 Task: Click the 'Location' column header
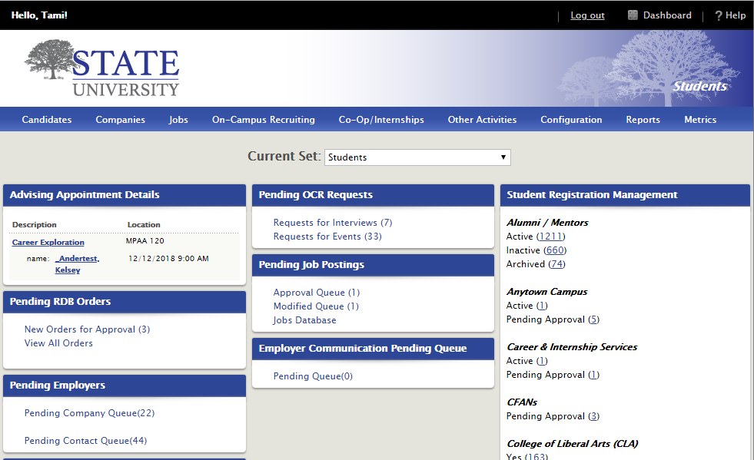144,224
